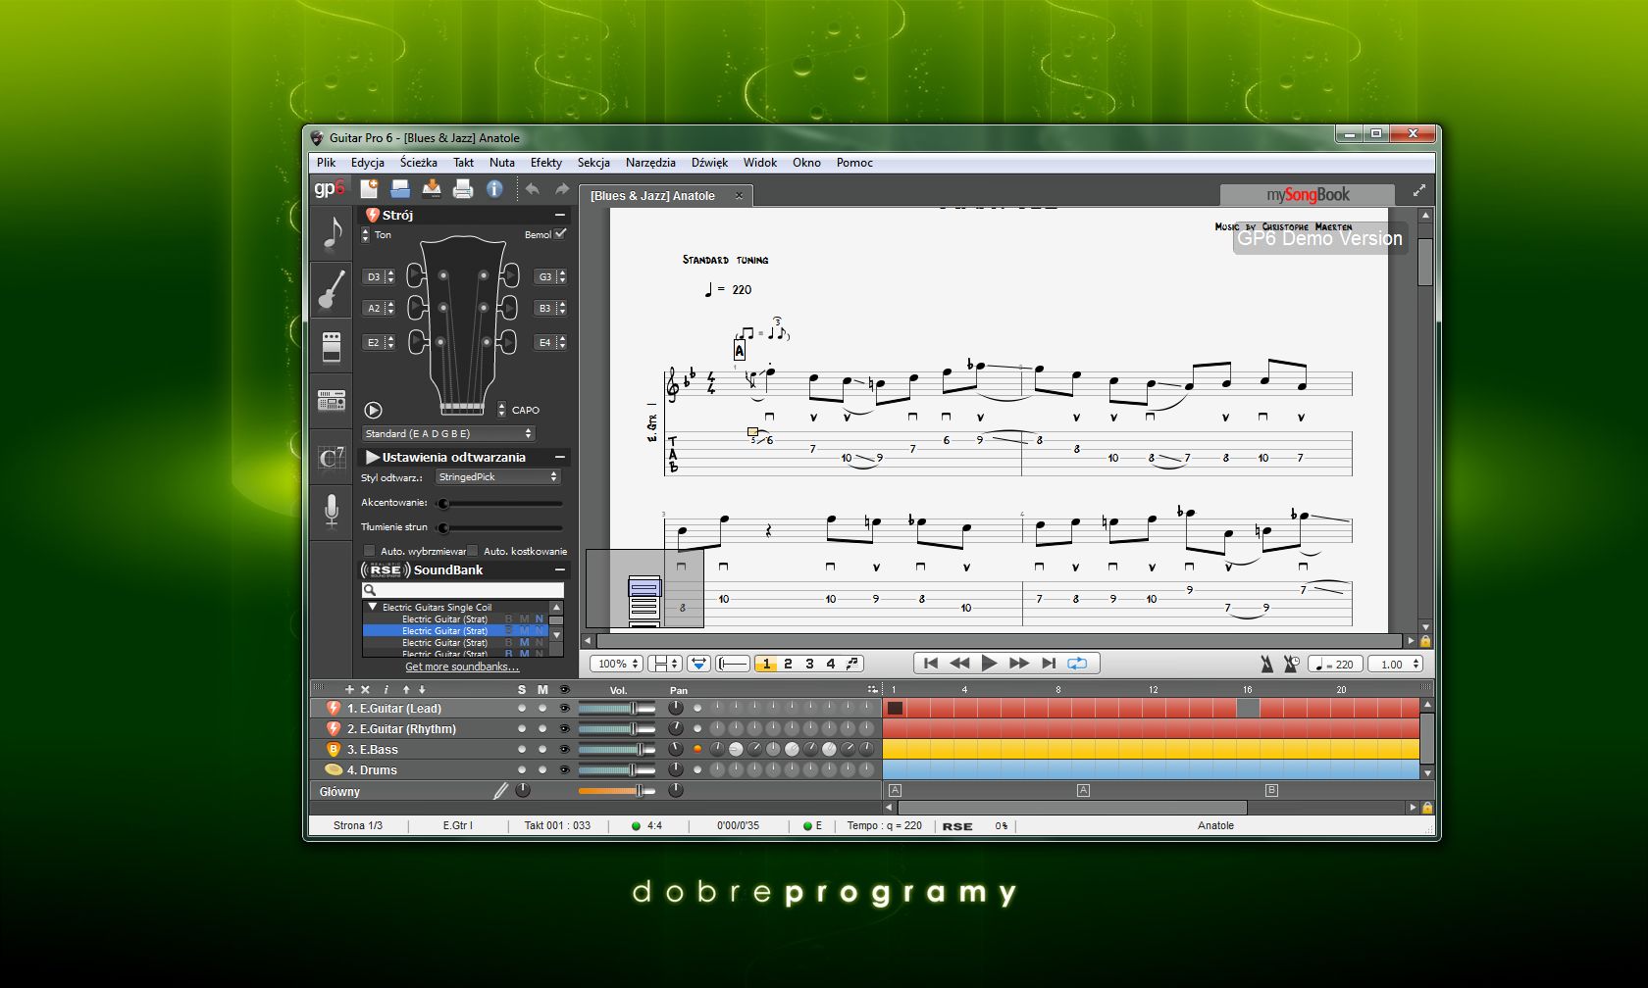Open the Plik menu
Screen dimensions: 1648x988
point(327,163)
